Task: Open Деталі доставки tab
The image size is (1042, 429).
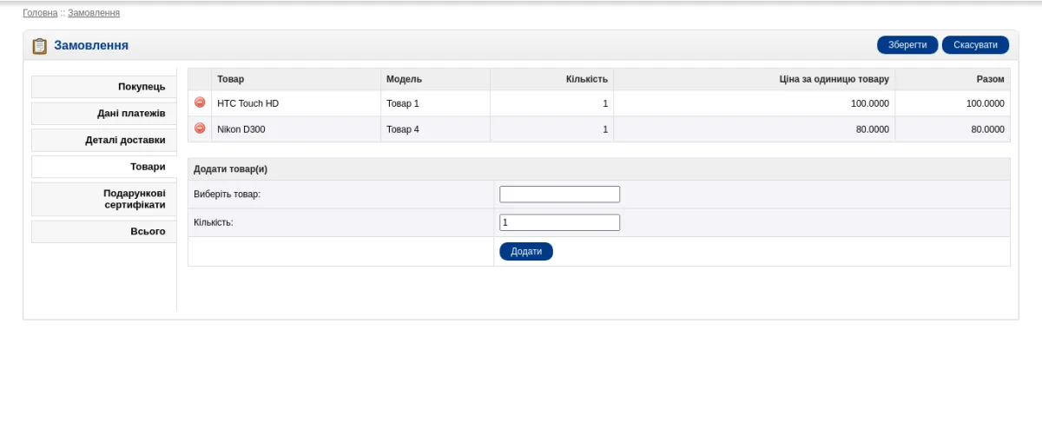Action: (x=104, y=140)
